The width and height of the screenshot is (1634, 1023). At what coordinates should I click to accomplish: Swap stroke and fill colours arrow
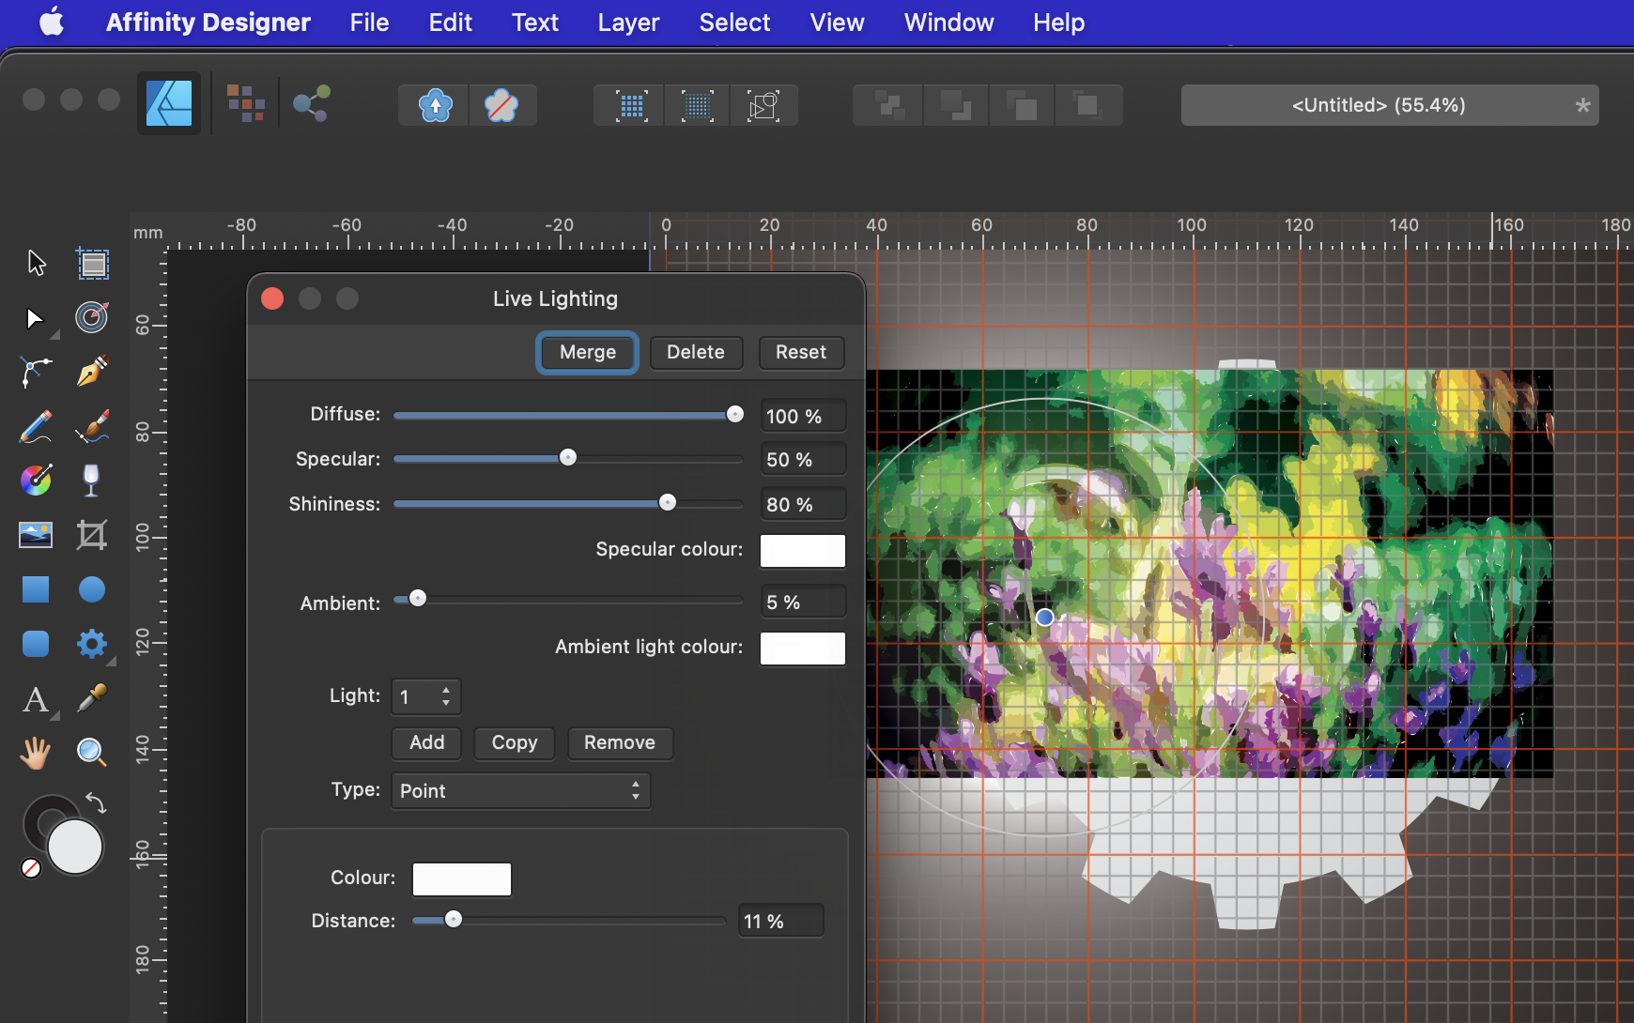tap(96, 803)
